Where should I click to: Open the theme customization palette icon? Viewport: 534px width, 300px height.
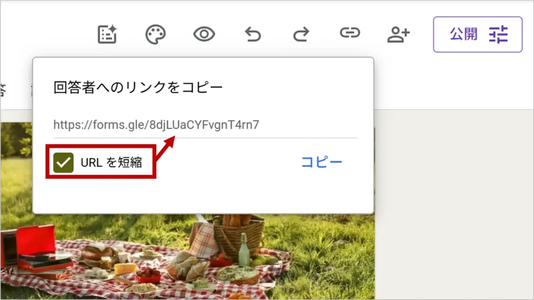[155, 34]
